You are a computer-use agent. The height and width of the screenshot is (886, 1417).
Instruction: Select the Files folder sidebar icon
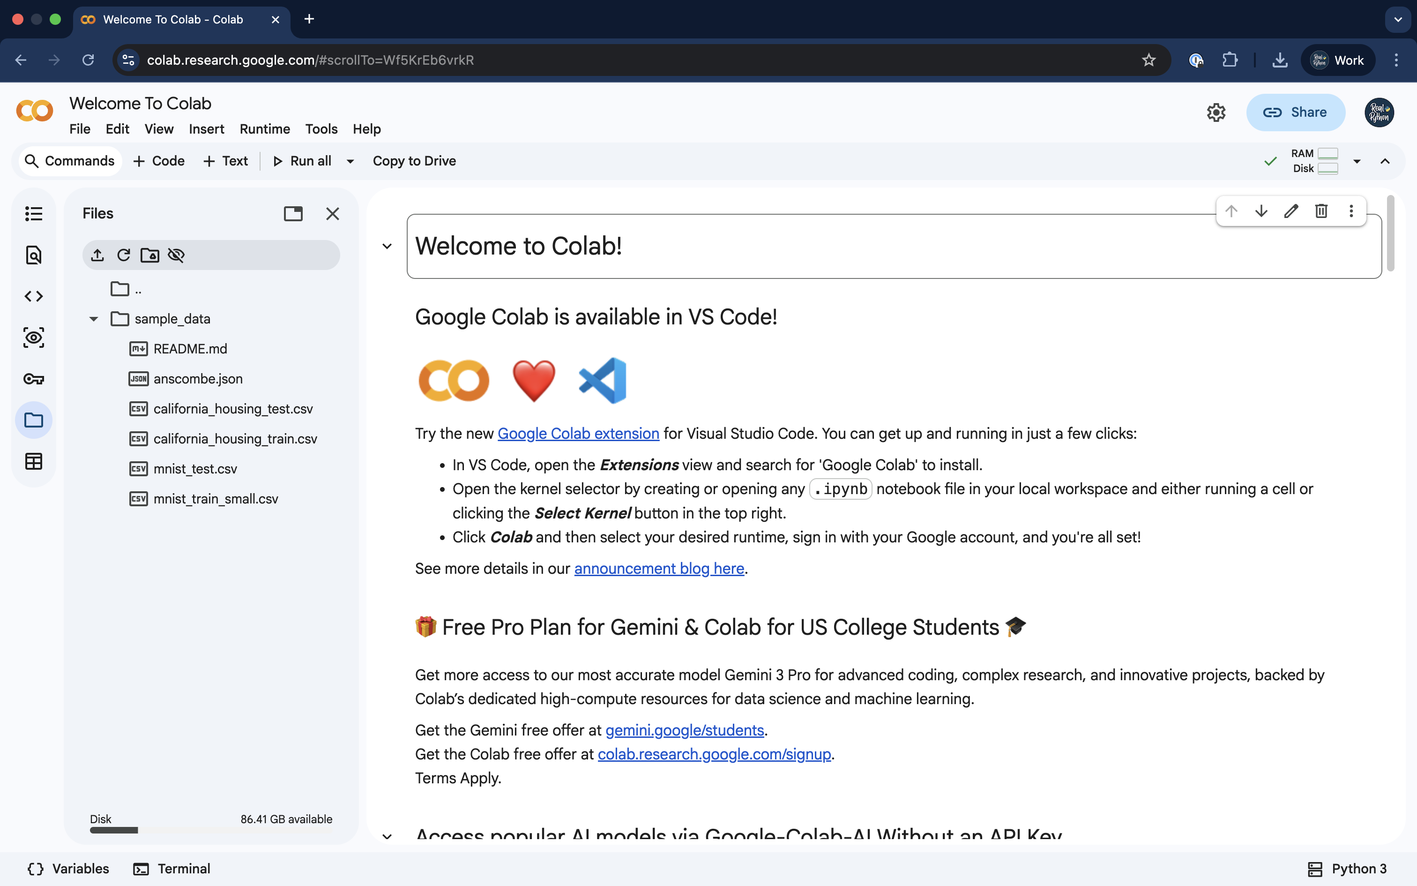[x=34, y=420]
